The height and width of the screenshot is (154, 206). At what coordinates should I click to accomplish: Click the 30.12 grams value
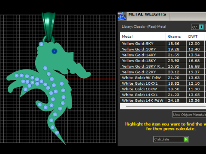(x=174, y=72)
